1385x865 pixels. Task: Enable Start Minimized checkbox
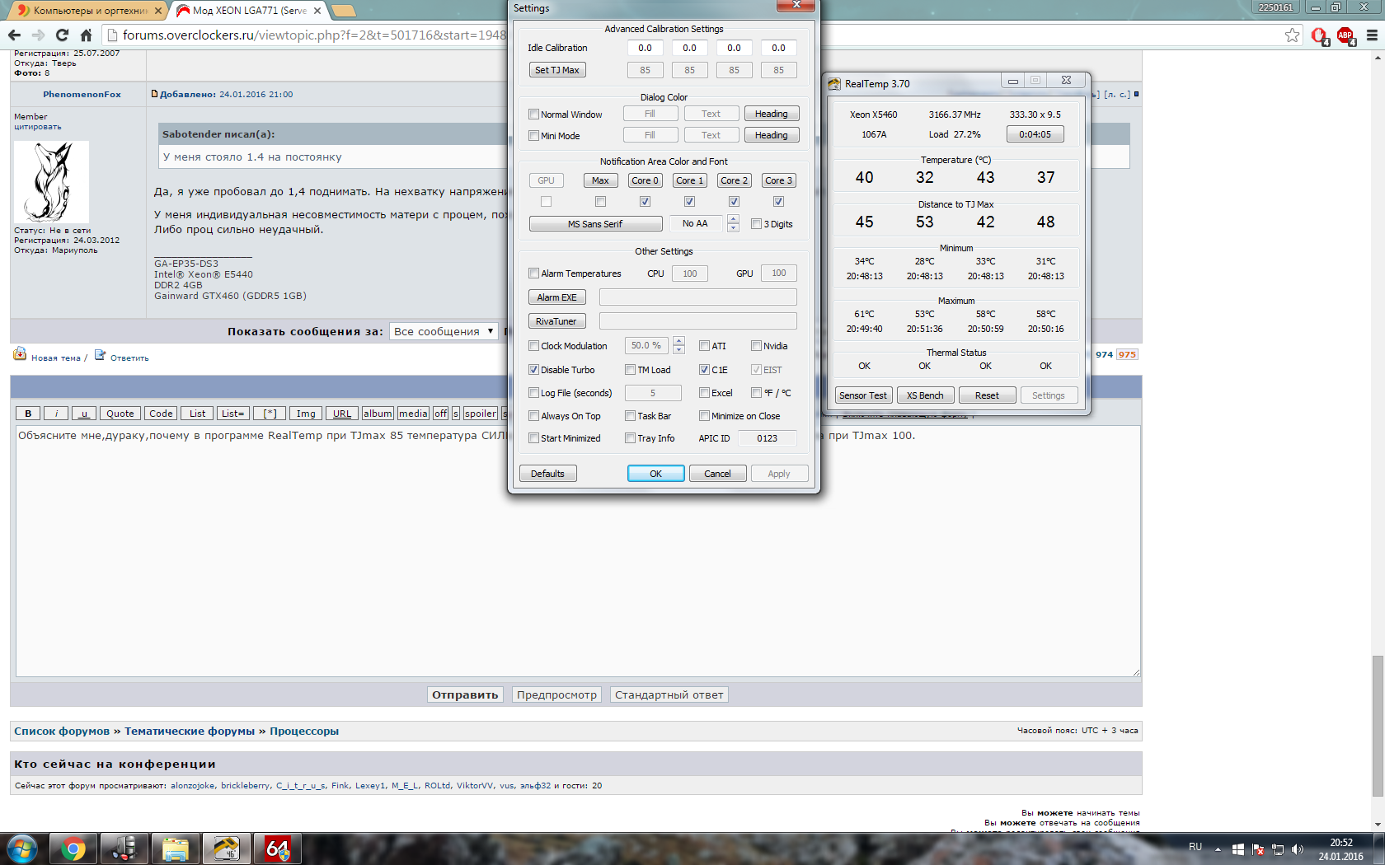533,438
